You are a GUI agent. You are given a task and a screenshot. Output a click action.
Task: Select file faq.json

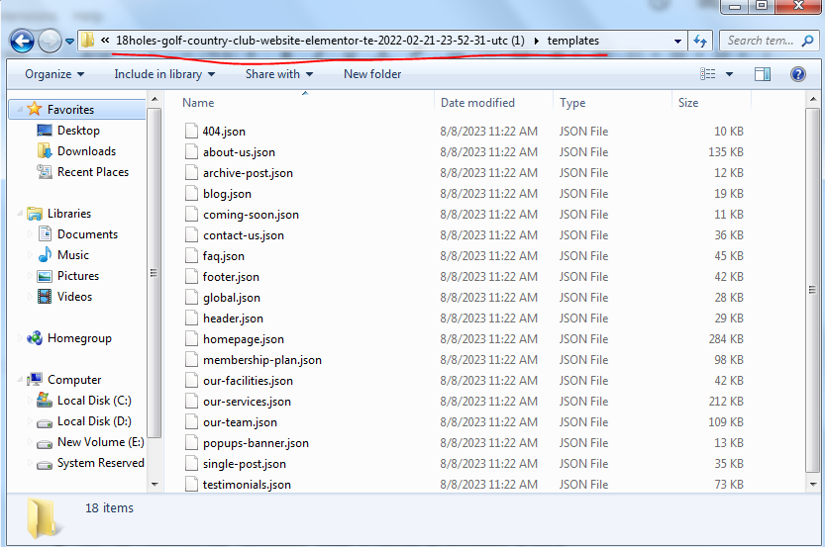pyautogui.click(x=224, y=256)
